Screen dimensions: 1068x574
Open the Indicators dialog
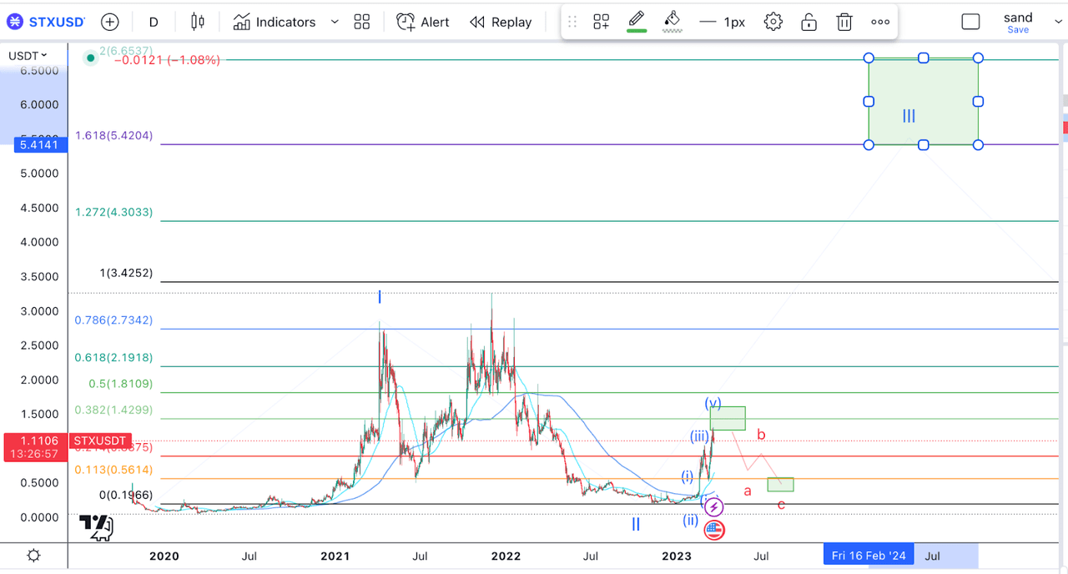tap(275, 22)
